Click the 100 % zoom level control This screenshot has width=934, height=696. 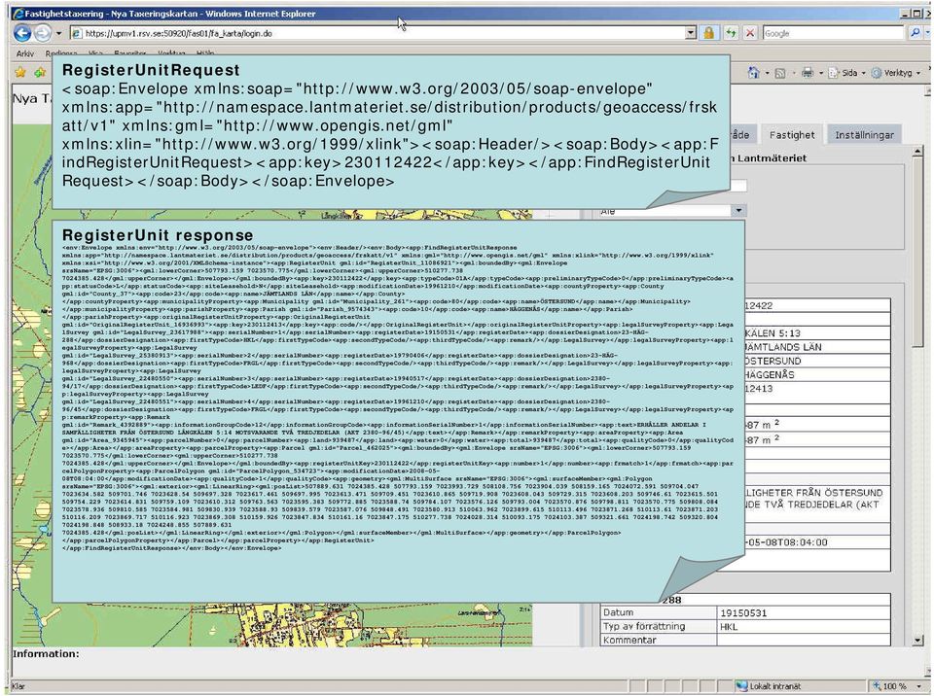click(890, 686)
